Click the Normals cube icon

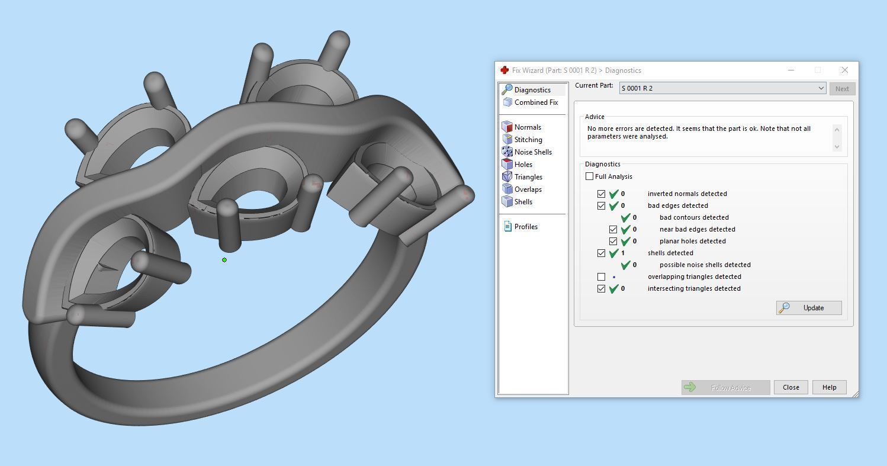tap(507, 127)
